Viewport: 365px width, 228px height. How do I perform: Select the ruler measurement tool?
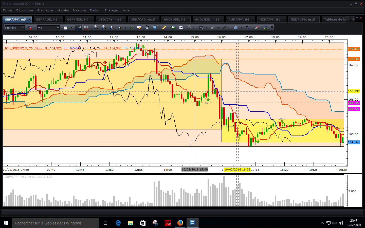[x=164, y=27]
